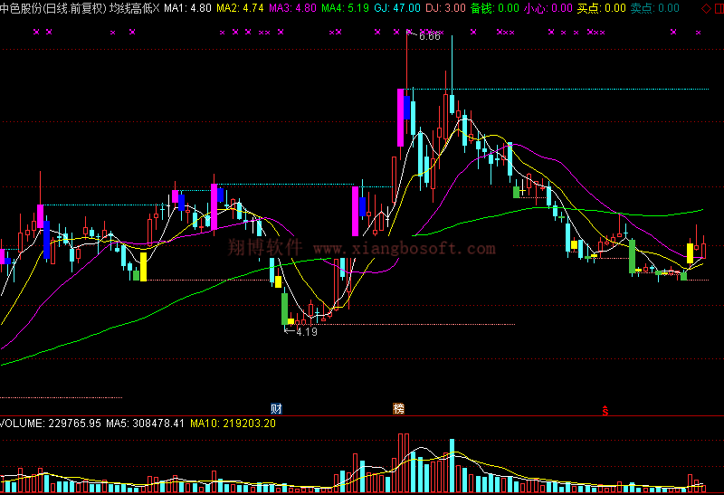Click the yellow MA10: 219203.20 volume label
724x495 pixels.
pos(233,423)
